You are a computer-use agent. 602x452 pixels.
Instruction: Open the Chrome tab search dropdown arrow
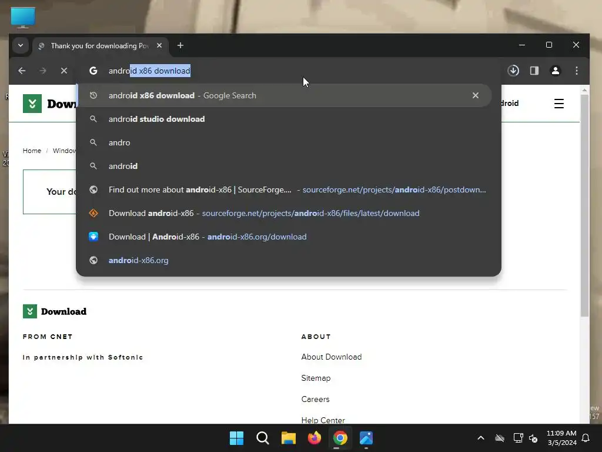pyautogui.click(x=21, y=45)
